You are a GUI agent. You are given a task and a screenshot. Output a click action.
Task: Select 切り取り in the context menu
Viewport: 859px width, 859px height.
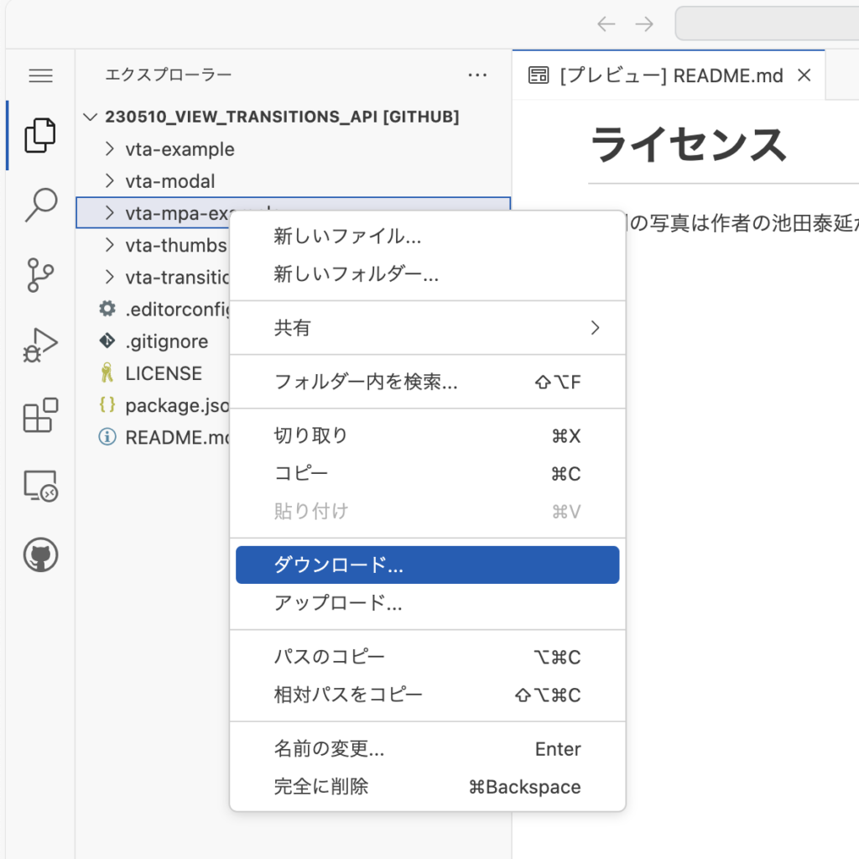point(427,435)
